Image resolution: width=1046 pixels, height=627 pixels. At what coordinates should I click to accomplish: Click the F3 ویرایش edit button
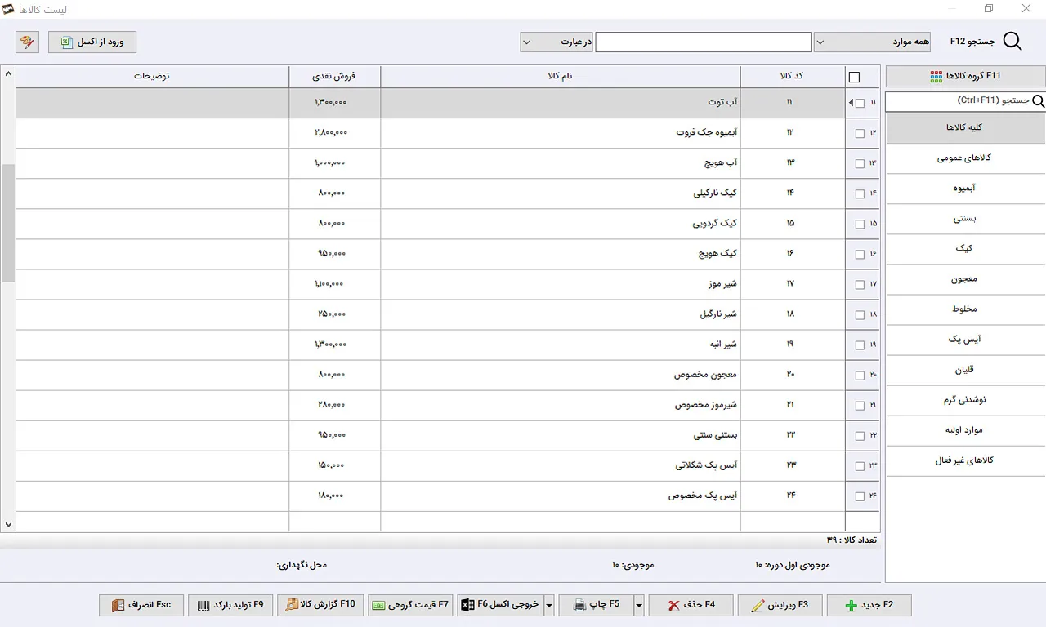(x=780, y=605)
